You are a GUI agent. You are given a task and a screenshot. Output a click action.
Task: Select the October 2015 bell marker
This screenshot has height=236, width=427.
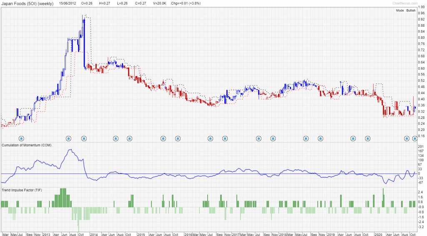click(178, 138)
